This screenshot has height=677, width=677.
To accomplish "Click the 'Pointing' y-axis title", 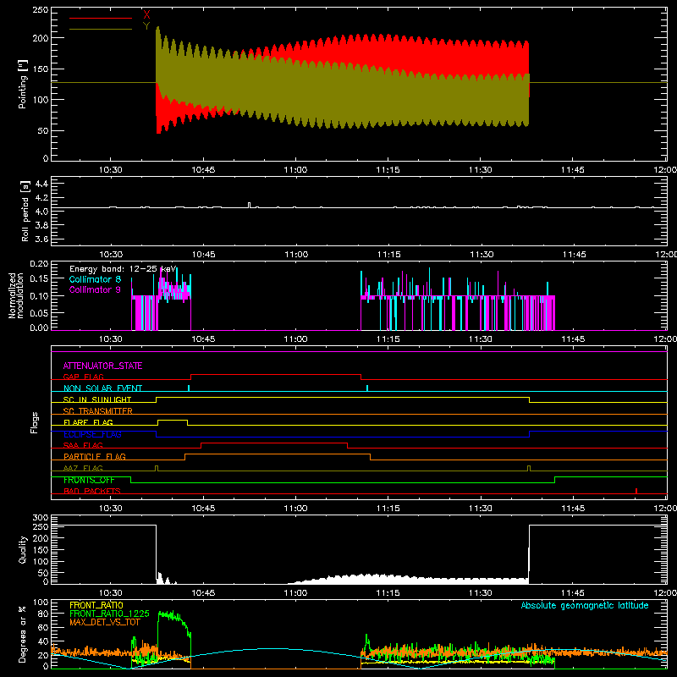I will pyautogui.click(x=23, y=84).
